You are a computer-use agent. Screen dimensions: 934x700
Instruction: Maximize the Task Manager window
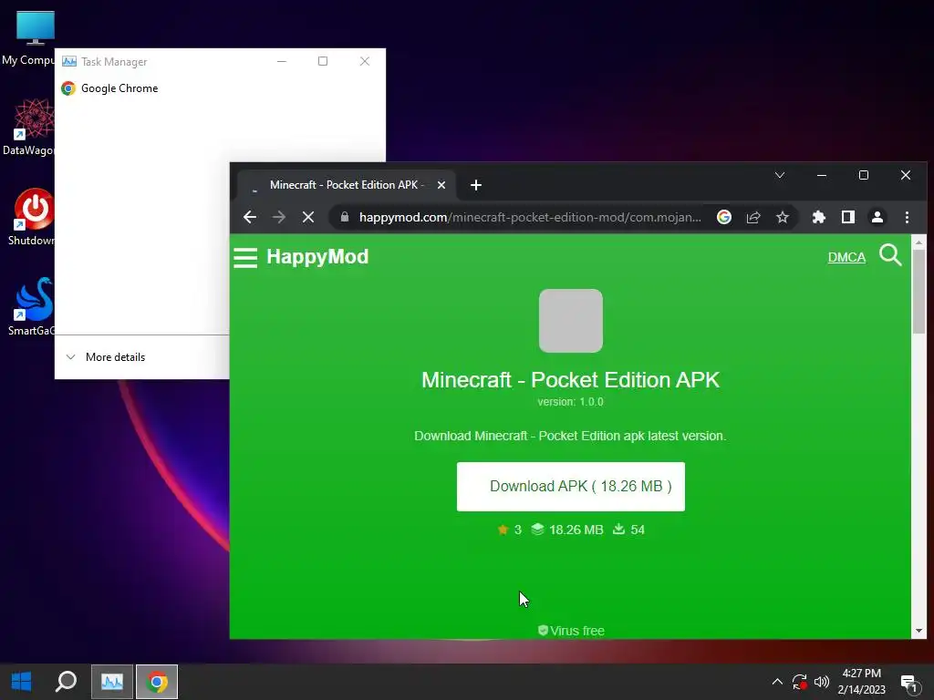tap(323, 61)
